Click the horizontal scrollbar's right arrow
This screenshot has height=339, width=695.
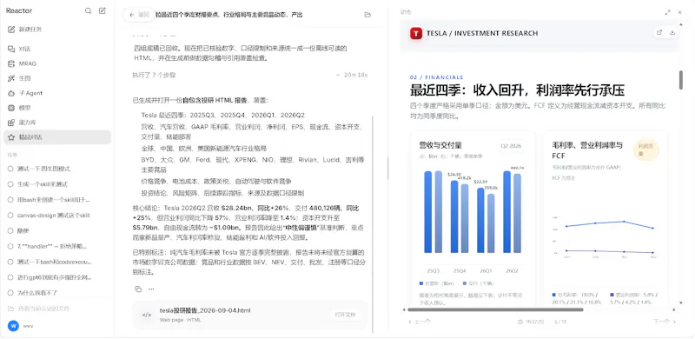click(x=675, y=309)
